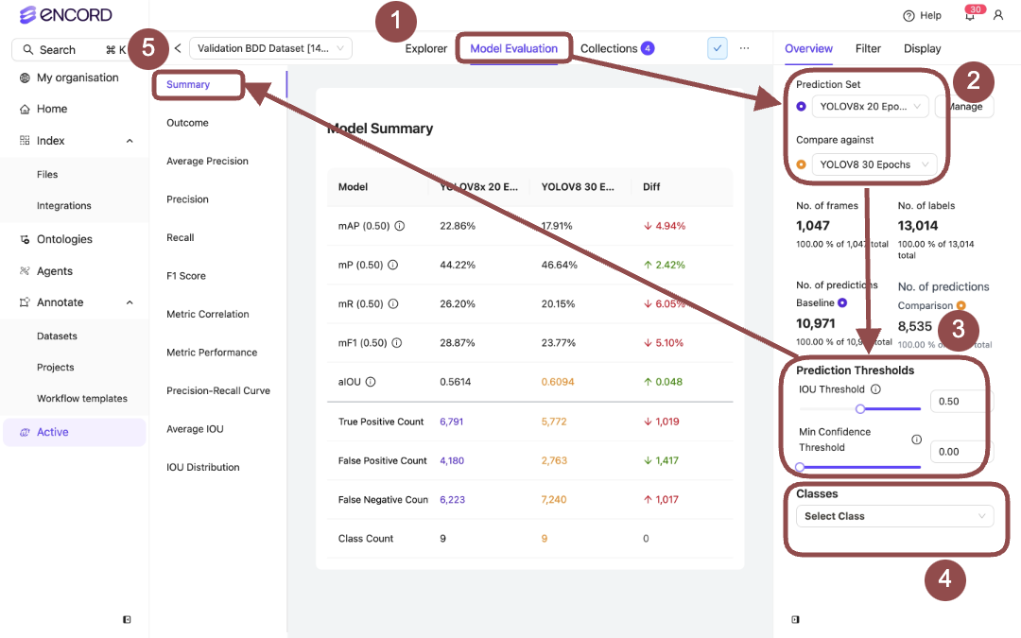Open the Average Precision section
1021x638 pixels.
point(207,162)
